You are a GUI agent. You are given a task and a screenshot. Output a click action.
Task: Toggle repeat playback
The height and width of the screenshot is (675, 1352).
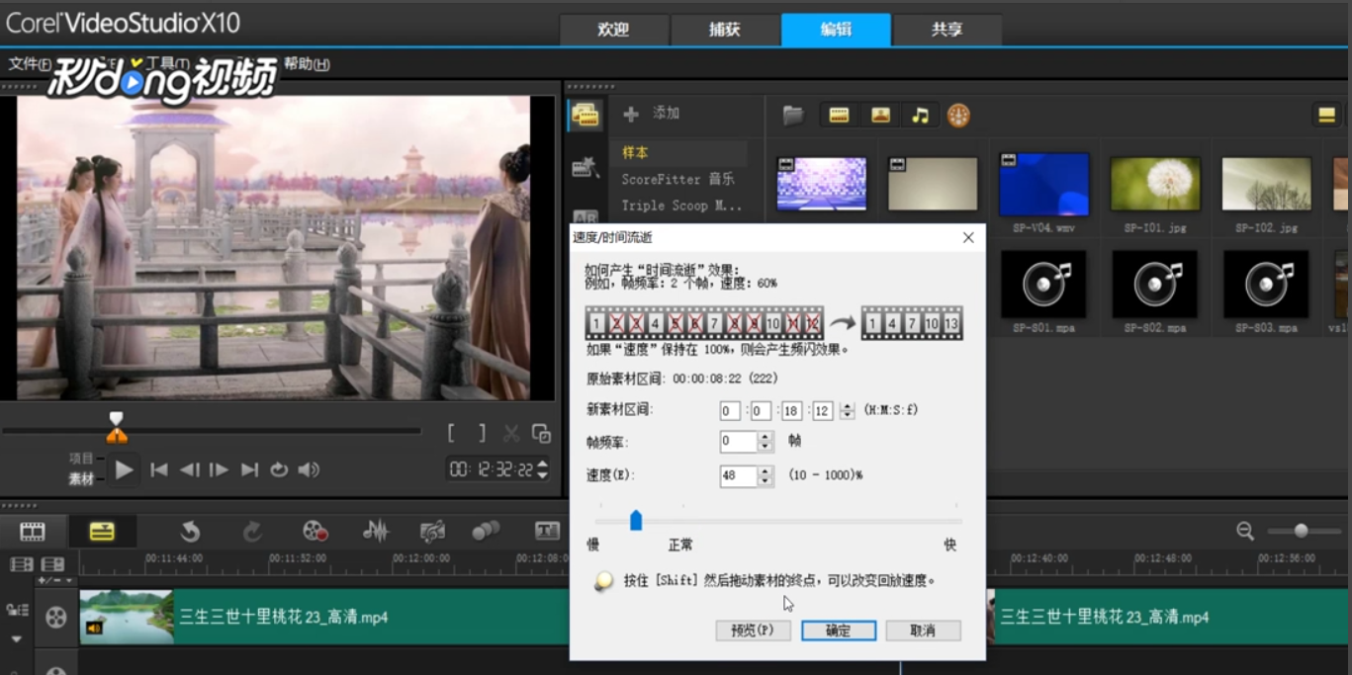pos(279,469)
